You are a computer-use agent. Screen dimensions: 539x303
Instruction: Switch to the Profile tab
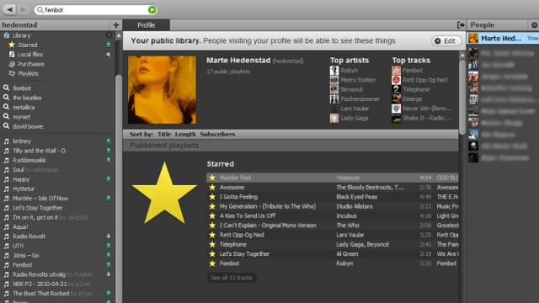pyautogui.click(x=146, y=25)
